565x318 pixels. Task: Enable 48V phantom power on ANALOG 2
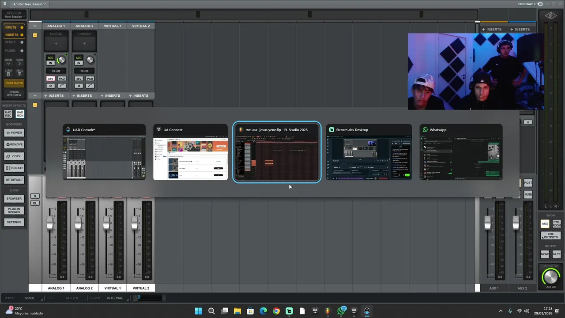79,79
